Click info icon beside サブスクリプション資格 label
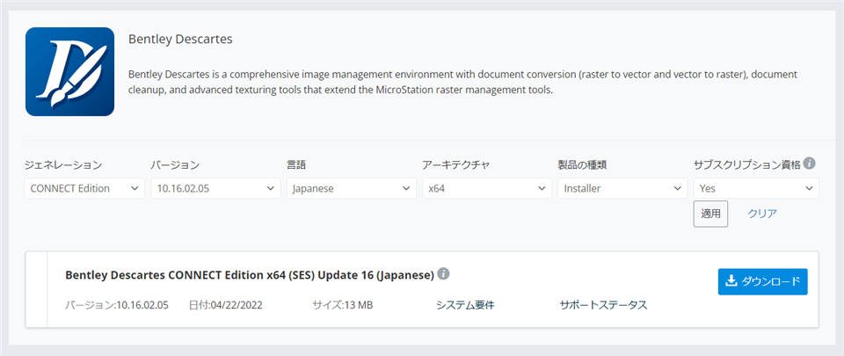Screen dimensions: 844x356 [809, 163]
